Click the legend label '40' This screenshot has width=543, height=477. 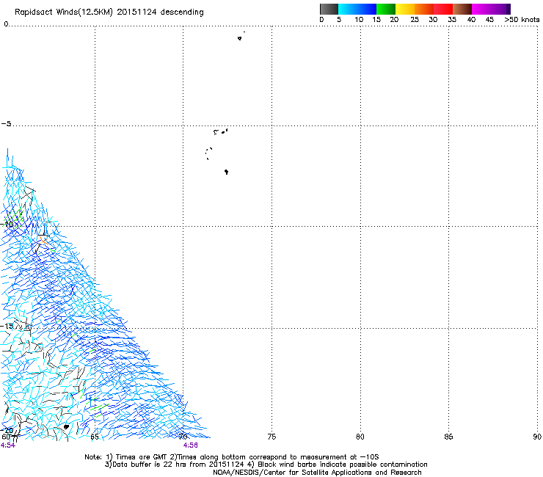[x=471, y=20]
